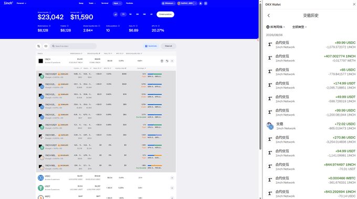Screen dimensions: 357x199
Task: Open the all-networks filter in OKX Wallet
Action: [276, 27]
